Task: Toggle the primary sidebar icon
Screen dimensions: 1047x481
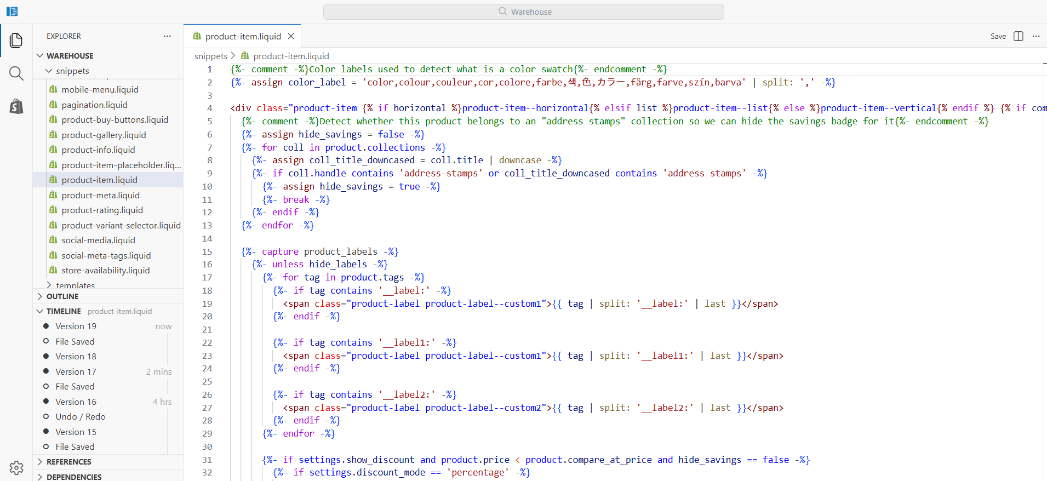Action: coord(12,12)
